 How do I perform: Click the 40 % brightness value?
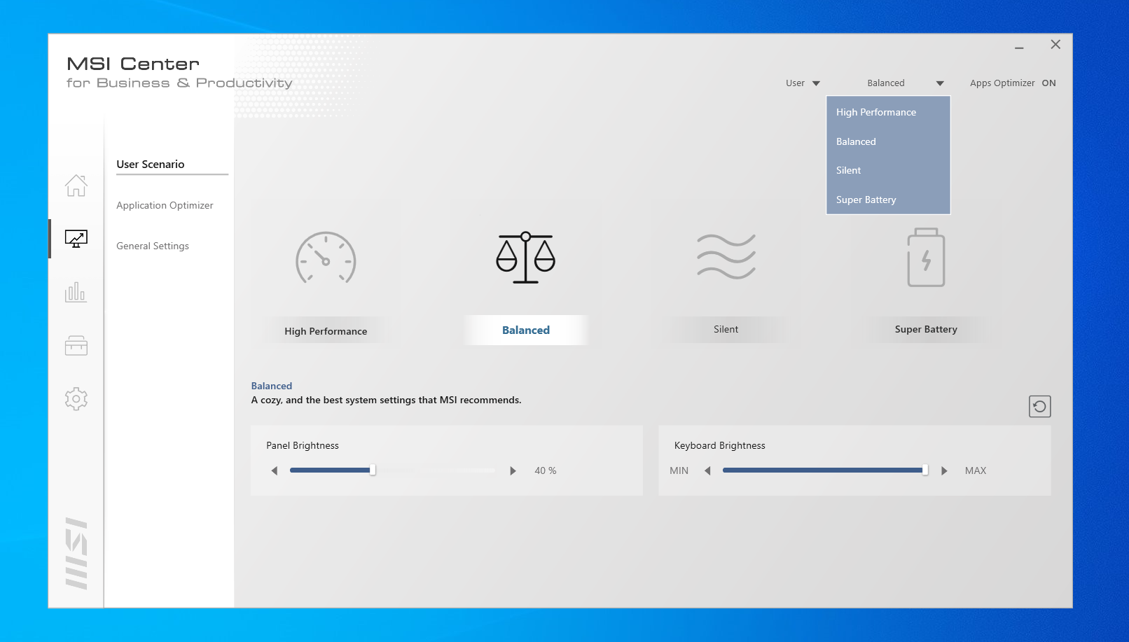click(x=546, y=470)
